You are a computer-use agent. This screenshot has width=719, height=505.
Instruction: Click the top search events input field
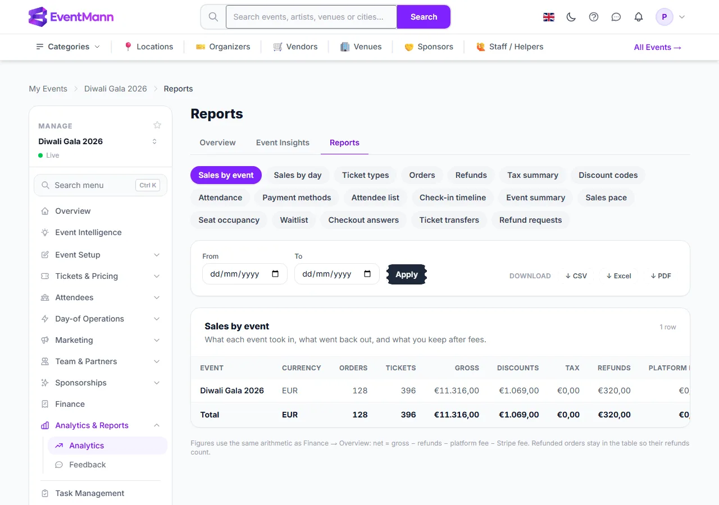[x=311, y=17]
